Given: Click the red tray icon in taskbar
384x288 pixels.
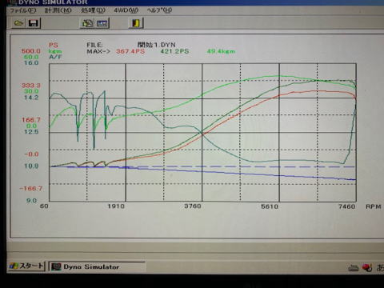Looking at the screenshot, I should (367, 267).
